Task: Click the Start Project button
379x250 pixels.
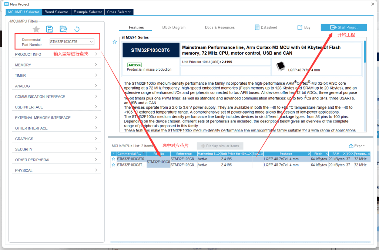Action: pyautogui.click(x=344, y=27)
